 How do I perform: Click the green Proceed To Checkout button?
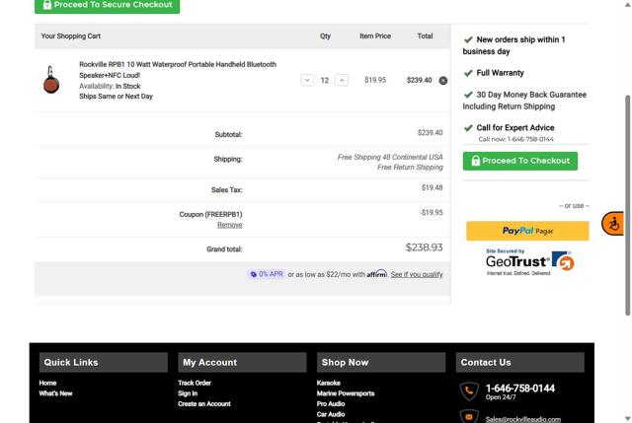(x=520, y=161)
